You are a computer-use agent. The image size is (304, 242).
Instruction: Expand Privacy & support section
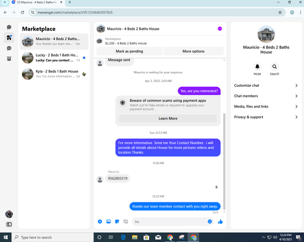[266, 117]
